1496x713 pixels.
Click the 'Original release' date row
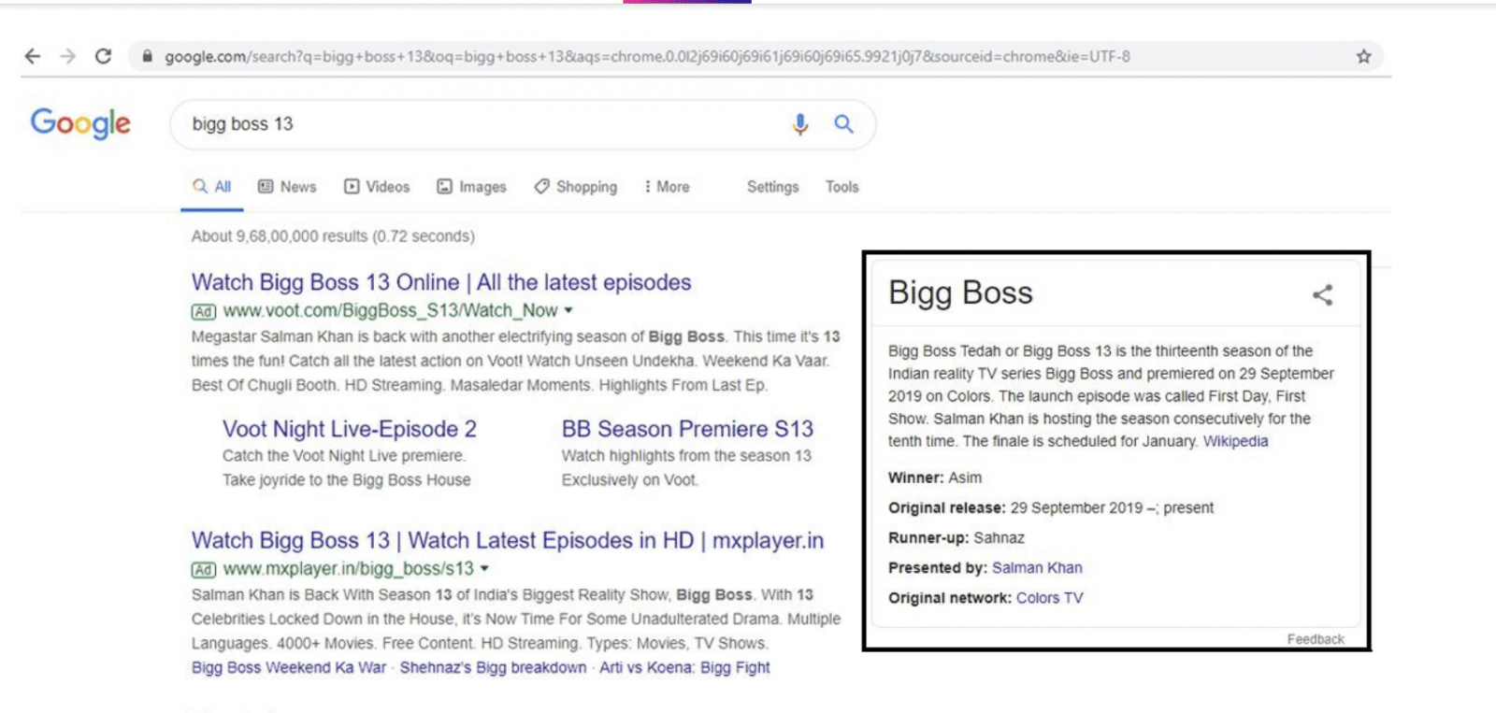[x=1051, y=507]
